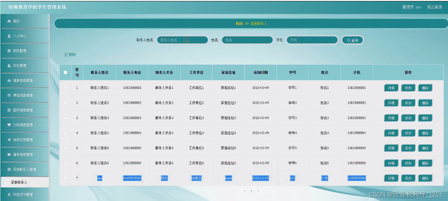This screenshot has height=201, width=448.
Task: Click 详情 for row 联系人姓名1
Action: [x=391, y=88]
